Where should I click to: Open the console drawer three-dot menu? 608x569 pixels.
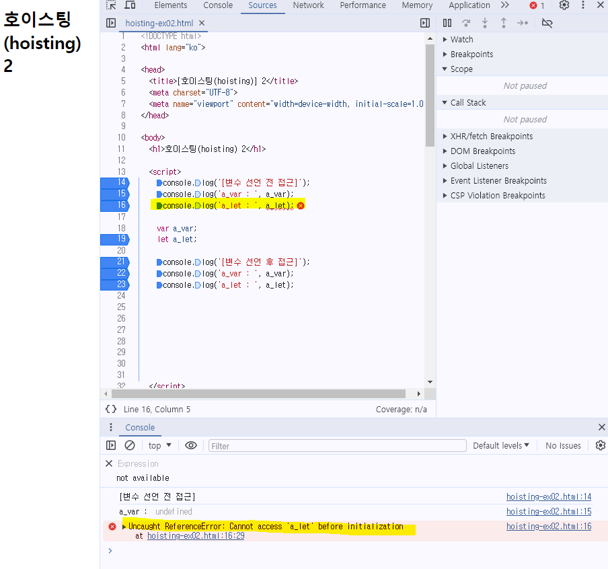111,427
